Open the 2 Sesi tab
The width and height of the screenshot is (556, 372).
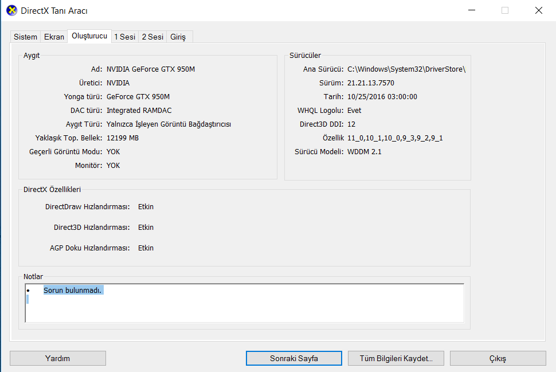[152, 37]
